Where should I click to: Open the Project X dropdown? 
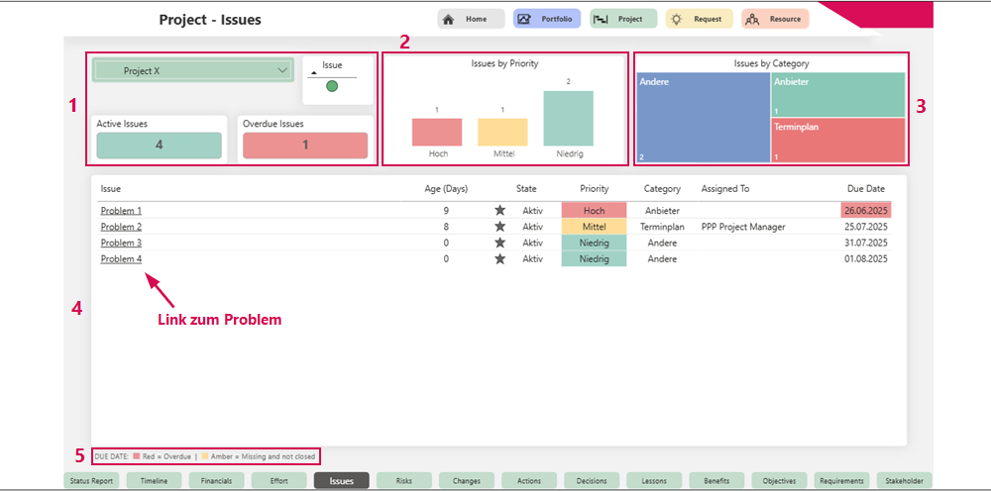pyautogui.click(x=281, y=70)
